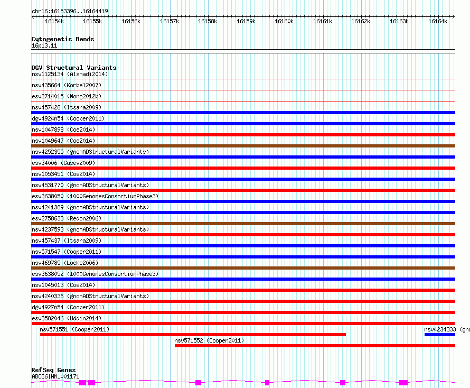Click the ABCC6 exon box below 16163k
The height and width of the screenshot is (388, 470).
point(403,383)
